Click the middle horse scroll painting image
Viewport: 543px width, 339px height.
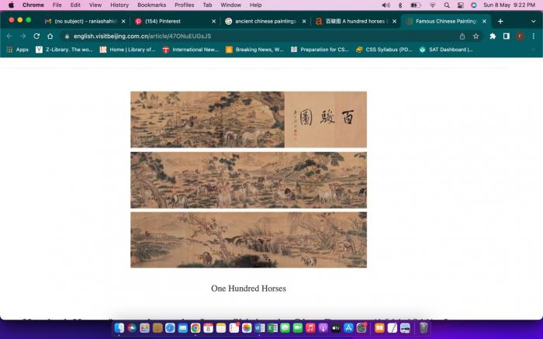coord(249,180)
